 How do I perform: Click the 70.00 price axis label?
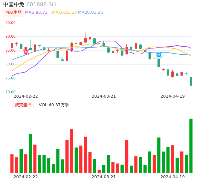tap(10, 92)
